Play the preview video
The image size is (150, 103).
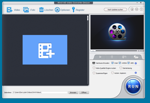pos(100,57)
